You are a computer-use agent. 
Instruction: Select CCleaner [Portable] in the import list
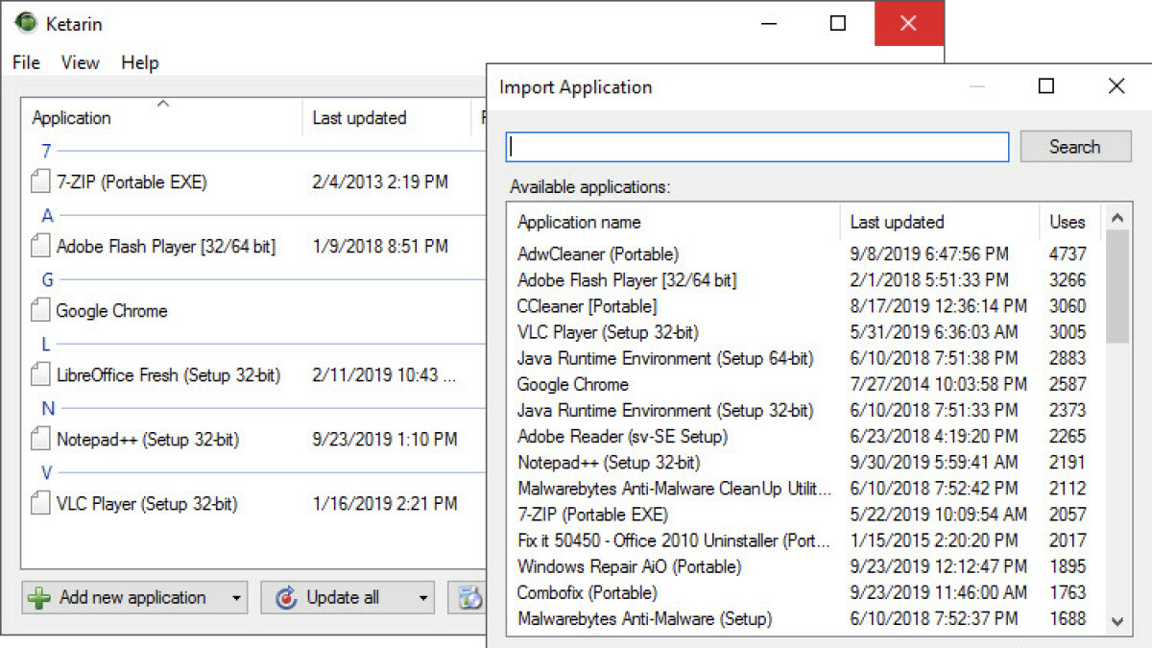click(x=587, y=306)
